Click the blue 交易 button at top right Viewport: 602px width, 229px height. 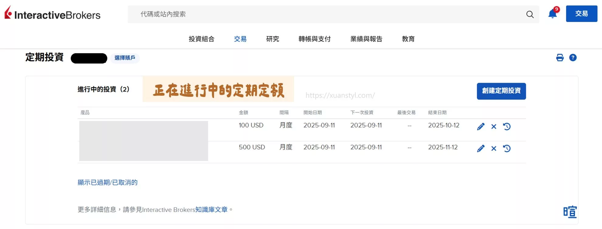(582, 14)
